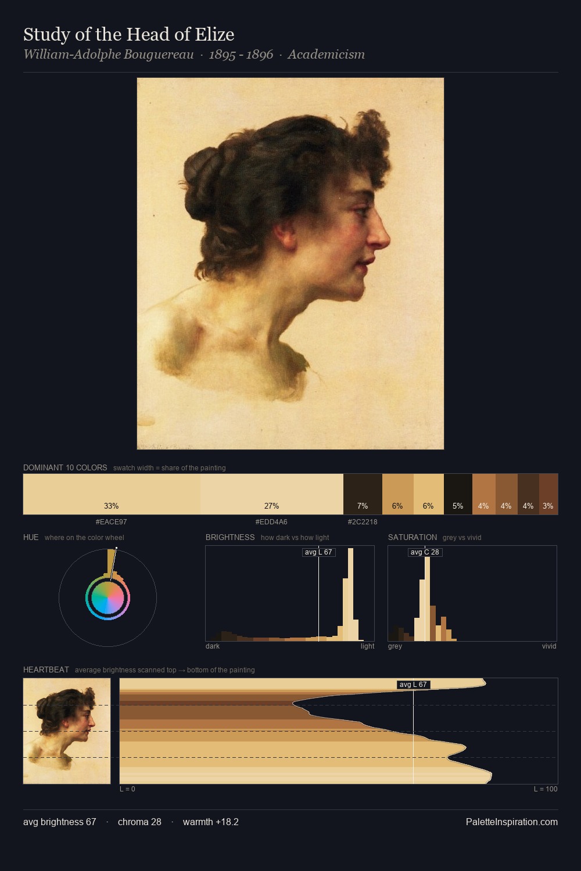Click the main painting image of Elize
The height and width of the screenshot is (871, 581).
[x=290, y=264]
